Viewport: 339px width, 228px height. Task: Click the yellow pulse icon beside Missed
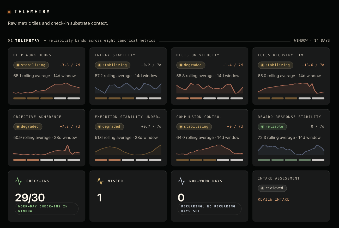click(100, 181)
